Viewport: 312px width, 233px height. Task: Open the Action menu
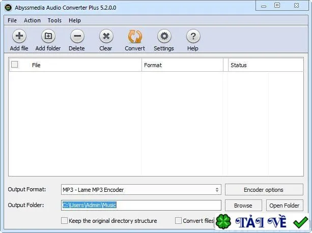tap(32, 20)
